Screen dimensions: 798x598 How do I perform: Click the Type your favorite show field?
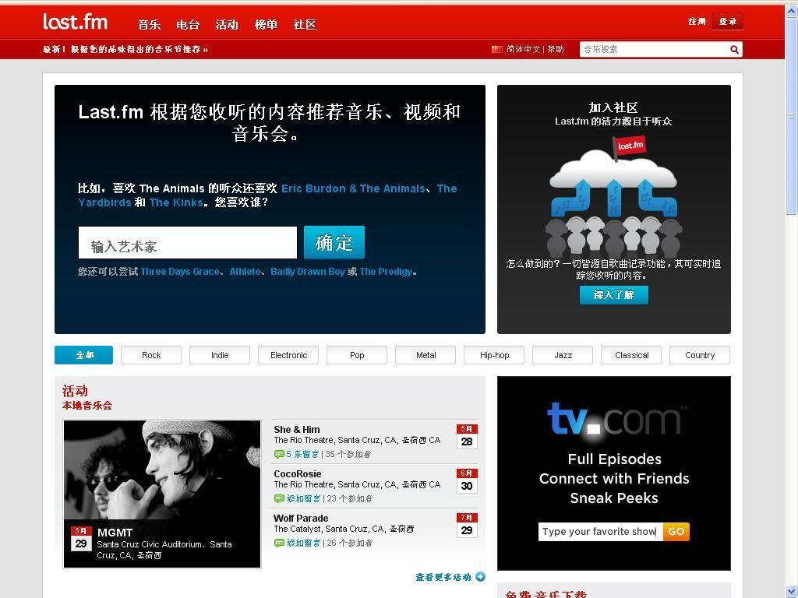pos(601,531)
